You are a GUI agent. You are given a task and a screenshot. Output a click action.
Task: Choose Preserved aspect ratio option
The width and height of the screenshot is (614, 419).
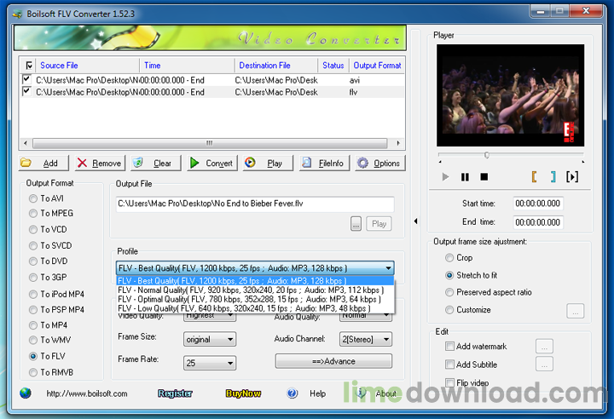(x=489, y=292)
